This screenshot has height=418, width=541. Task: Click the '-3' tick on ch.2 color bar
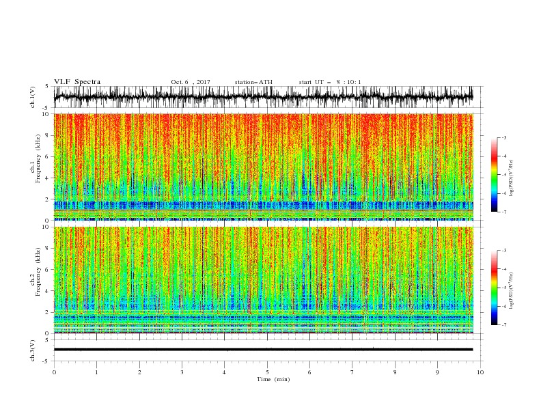[x=504, y=251]
